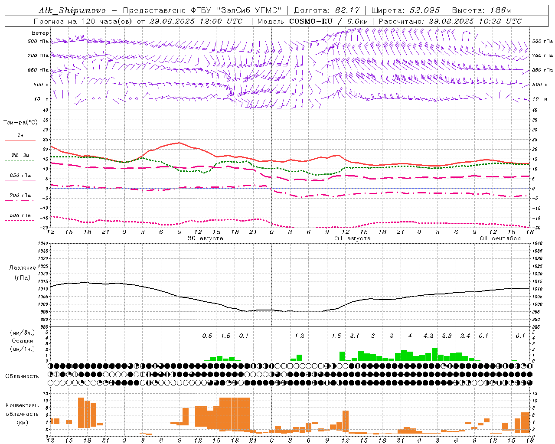Click the 'Ветер' wind panel label
The image size is (555, 444).
[40, 33]
